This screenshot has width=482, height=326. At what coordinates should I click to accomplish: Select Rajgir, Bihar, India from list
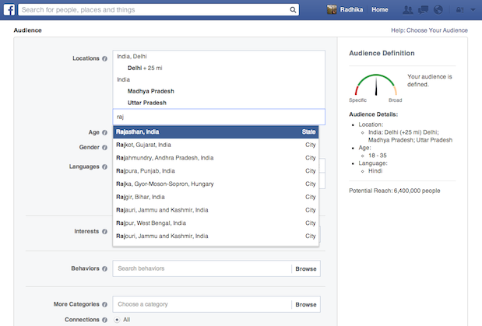coord(216,197)
